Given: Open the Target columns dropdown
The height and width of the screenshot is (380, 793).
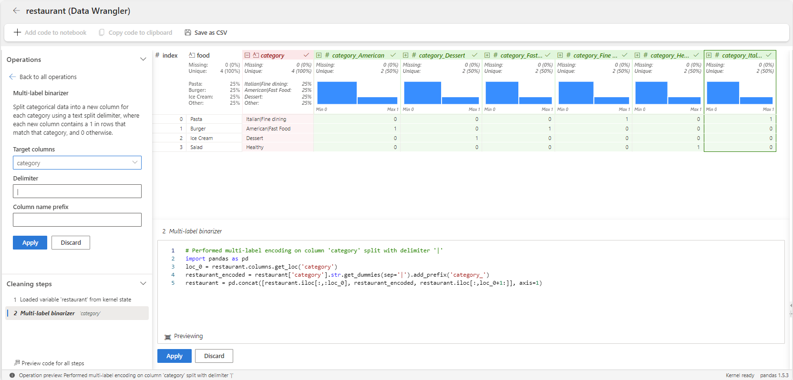Looking at the screenshot, I should [77, 163].
